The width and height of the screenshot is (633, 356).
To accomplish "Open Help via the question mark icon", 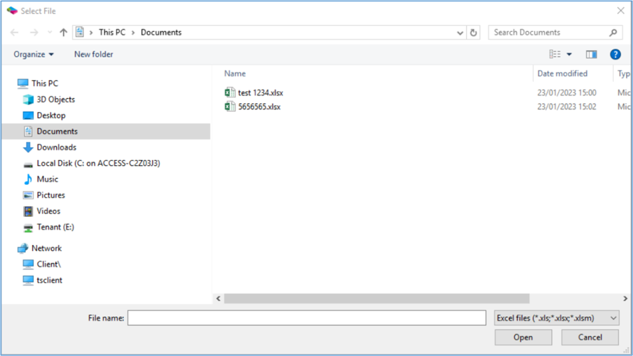I will [x=615, y=54].
